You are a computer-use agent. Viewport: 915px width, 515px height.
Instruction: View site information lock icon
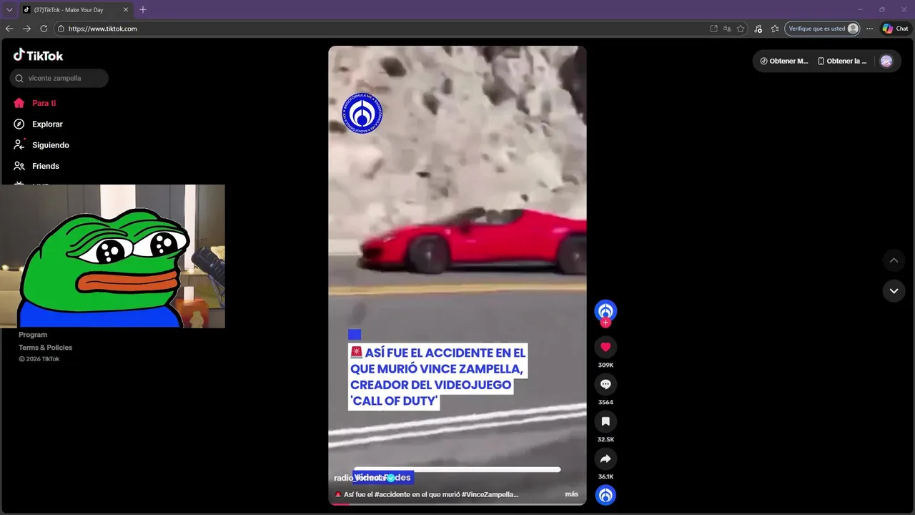coord(61,29)
